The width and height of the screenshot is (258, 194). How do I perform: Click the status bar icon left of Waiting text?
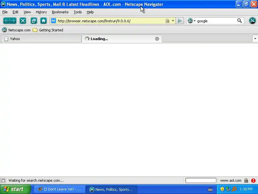[3, 180]
